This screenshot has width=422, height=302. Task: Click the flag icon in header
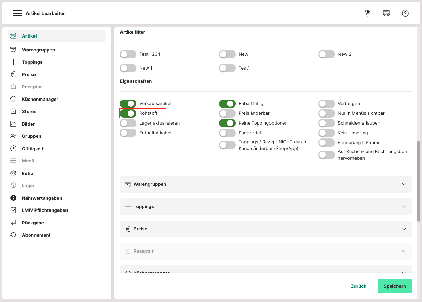pos(367,13)
